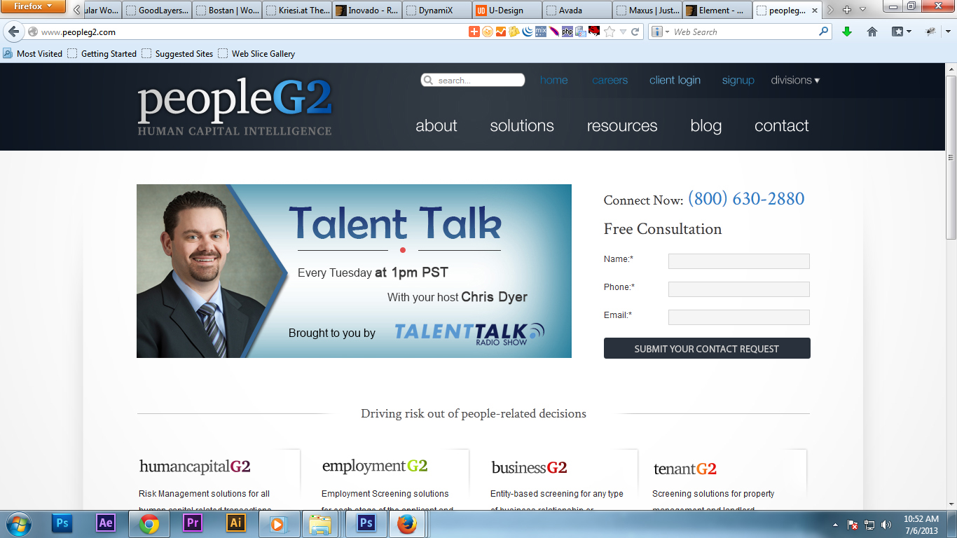Click the Talent Talk banner image
957x538 pixels.
point(354,271)
